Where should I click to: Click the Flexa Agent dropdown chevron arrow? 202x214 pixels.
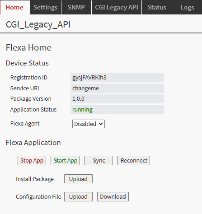point(101,124)
